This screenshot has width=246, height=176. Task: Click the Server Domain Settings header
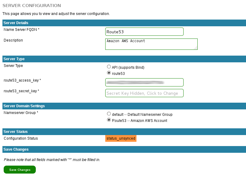[124, 106]
